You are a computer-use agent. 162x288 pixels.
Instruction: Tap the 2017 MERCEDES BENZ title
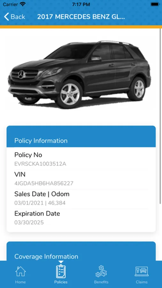81,17
